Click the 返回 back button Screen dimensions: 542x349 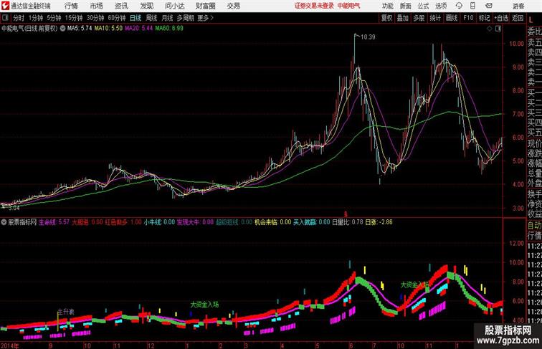[518, 18]
